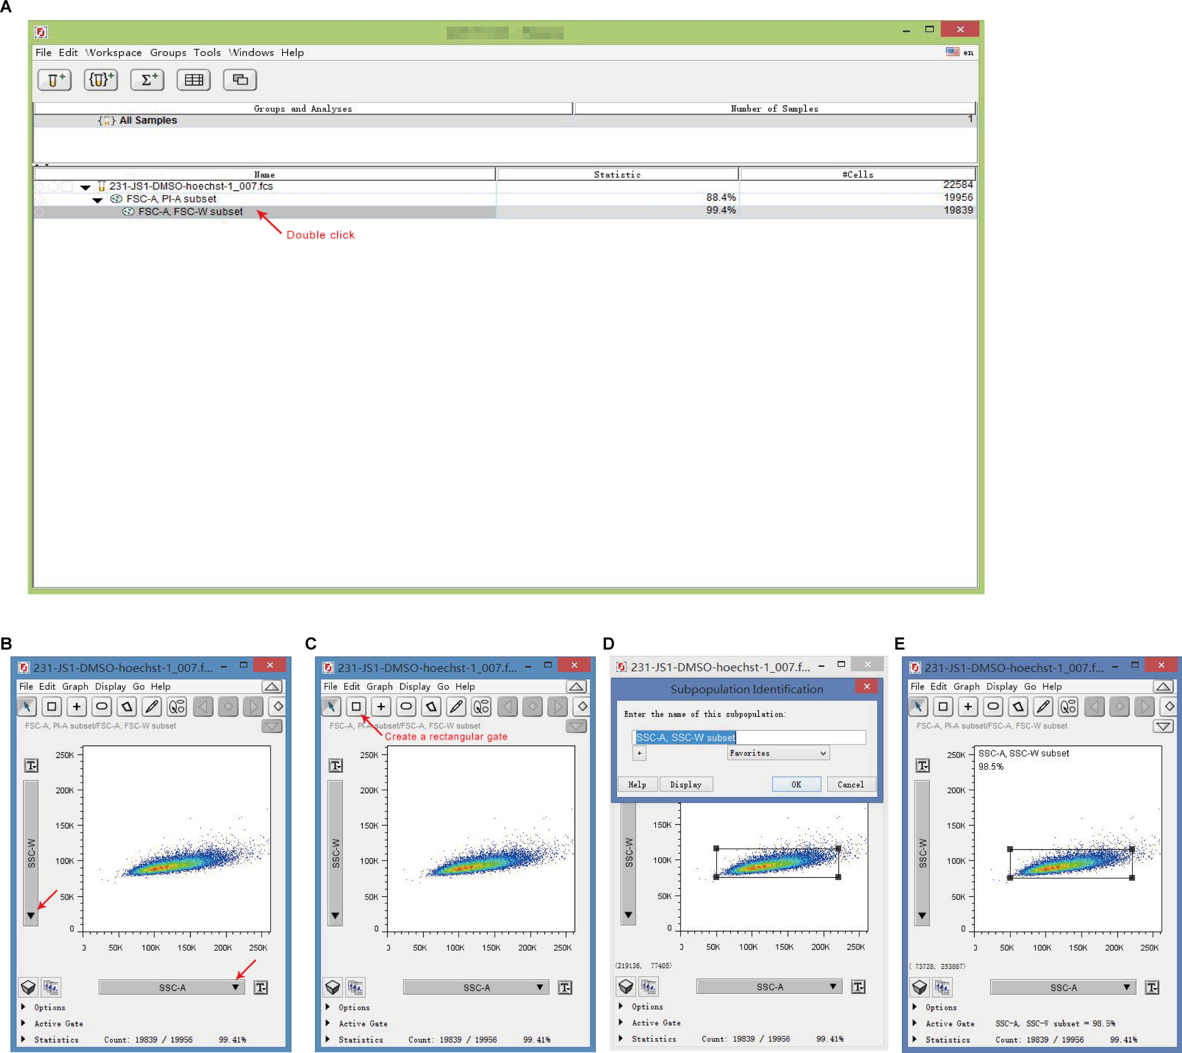Click the US flag language icon
The height and width of the screenshot is (1053, 1182).
point(952,52)
